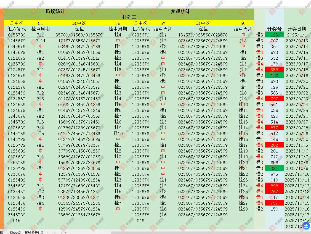The image size is (311, 234).
Task: Add a new sheet with plus button
Action: point(54,232)
